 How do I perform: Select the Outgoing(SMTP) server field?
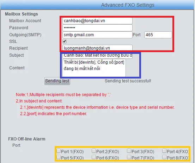coord(97,35)
